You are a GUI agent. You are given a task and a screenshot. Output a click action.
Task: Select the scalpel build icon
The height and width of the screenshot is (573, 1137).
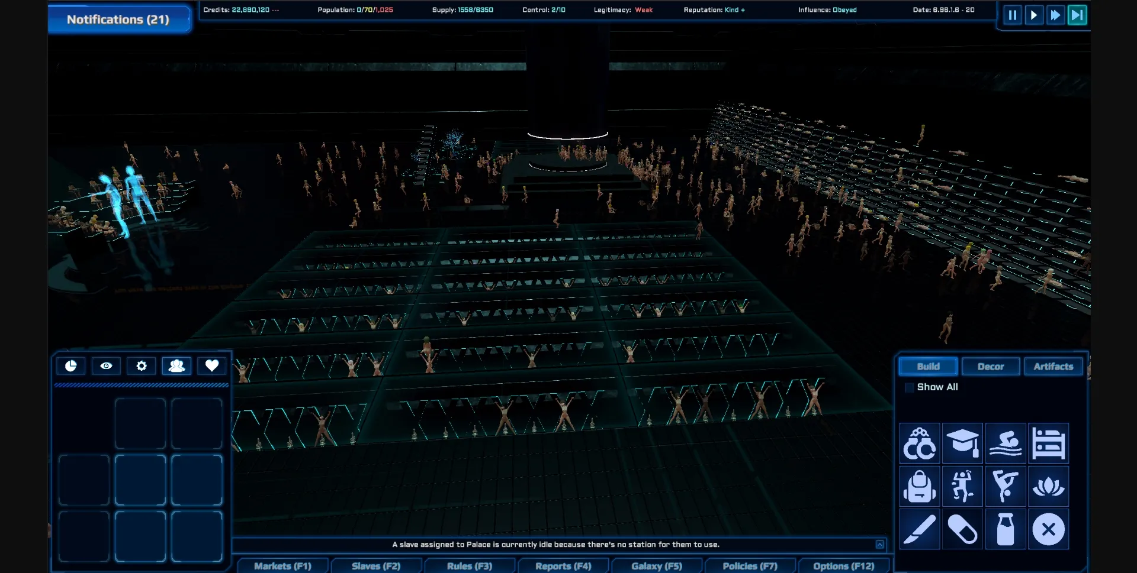919,529
